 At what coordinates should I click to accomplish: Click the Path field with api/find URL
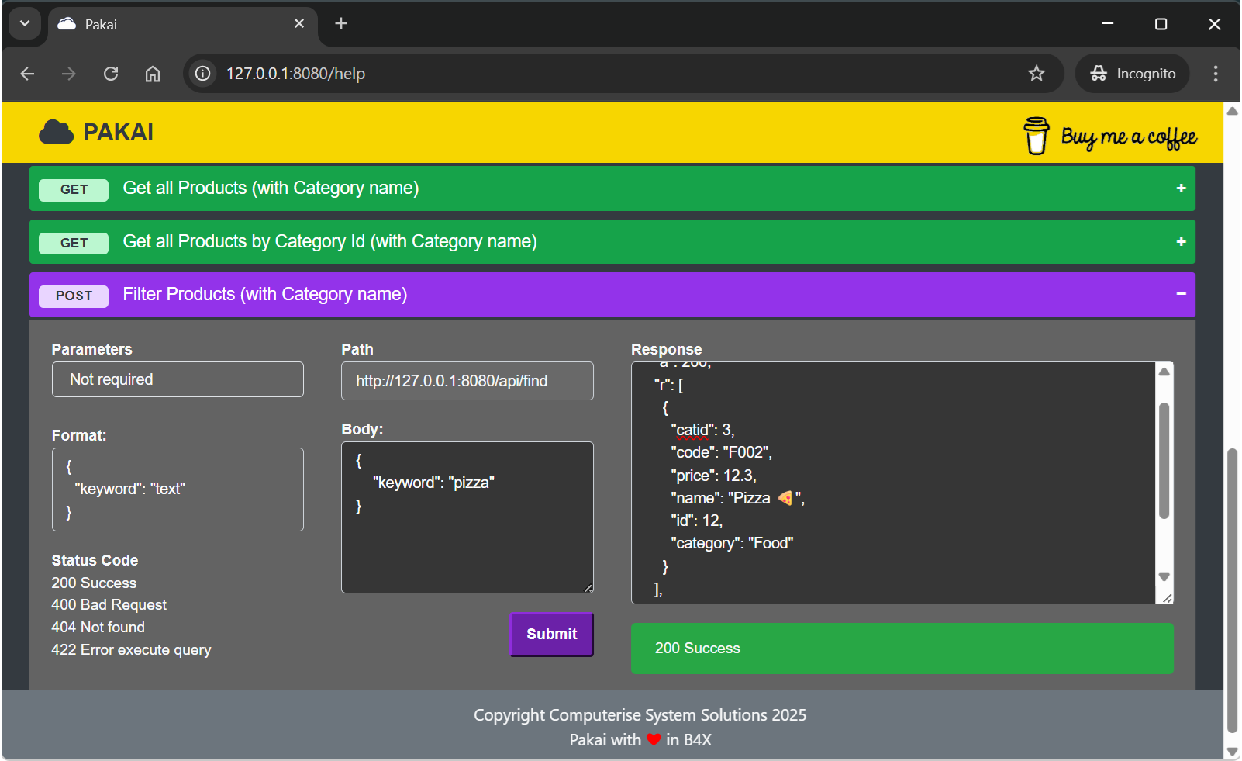pyautogui.click(x=467, y=381)
